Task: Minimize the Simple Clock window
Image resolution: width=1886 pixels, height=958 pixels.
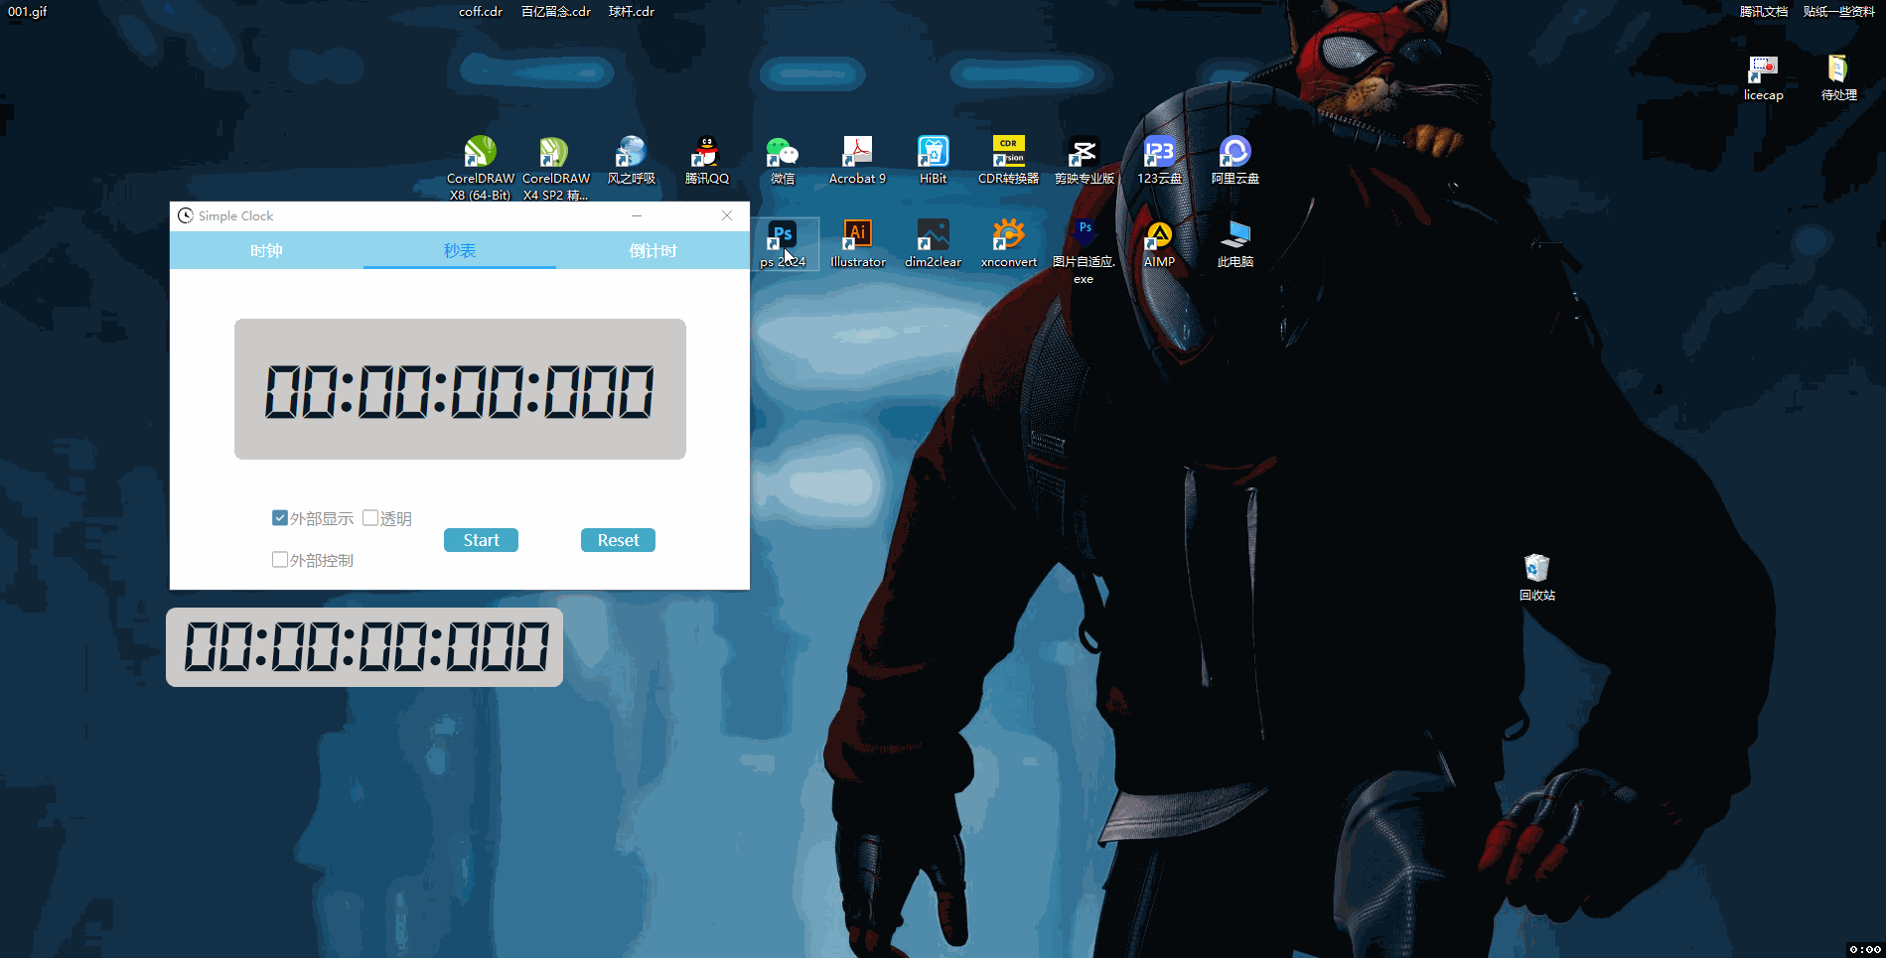Action: [637, 215]
